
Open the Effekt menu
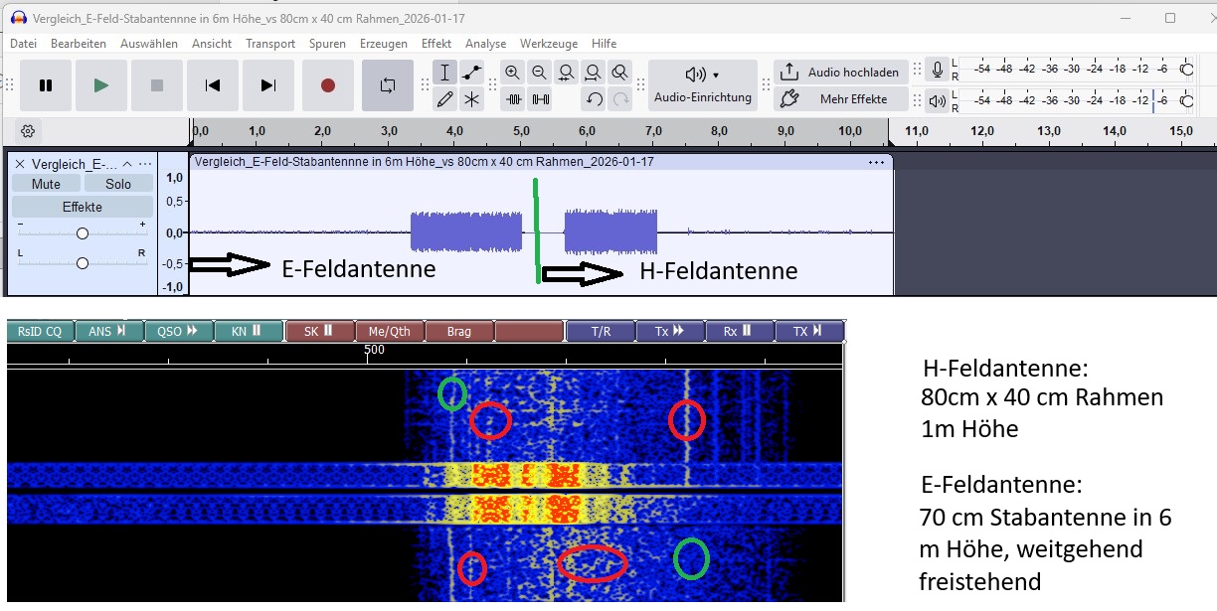(x=435, y=44)
